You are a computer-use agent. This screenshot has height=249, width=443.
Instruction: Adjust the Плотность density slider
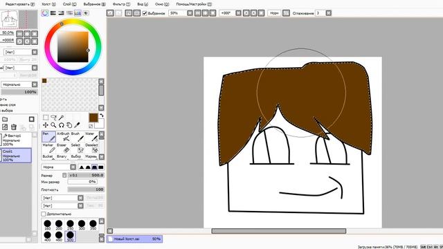point(86,190)
